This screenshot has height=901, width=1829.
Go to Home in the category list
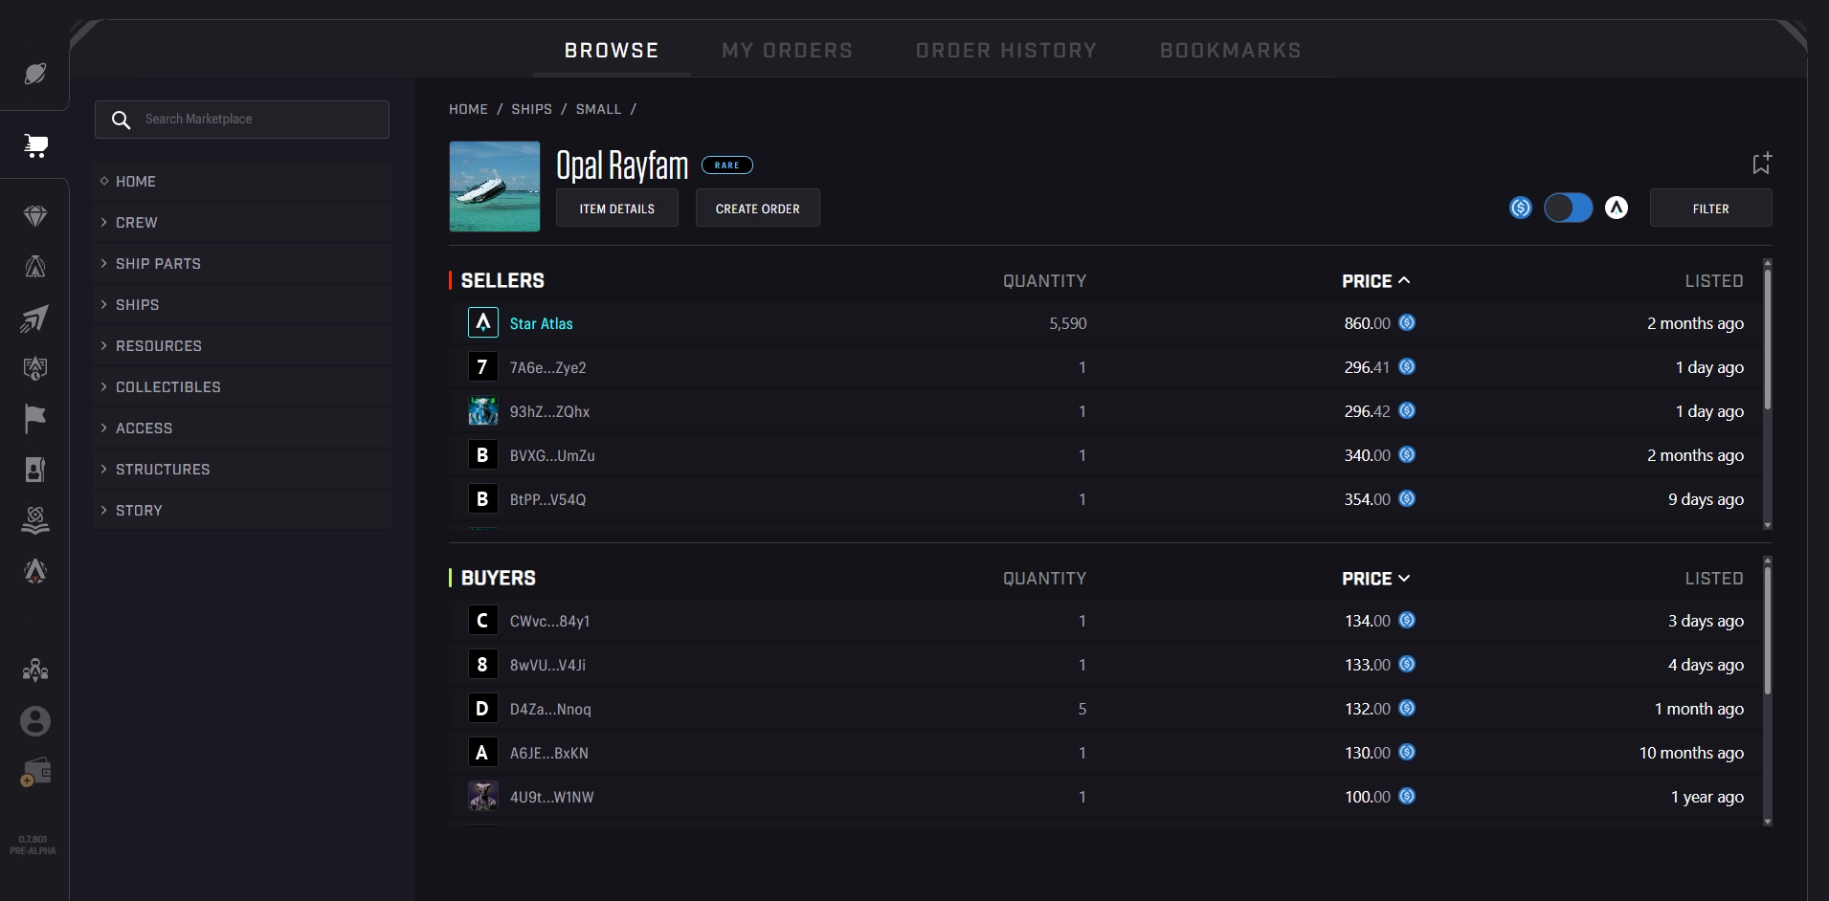coord(242,182)
